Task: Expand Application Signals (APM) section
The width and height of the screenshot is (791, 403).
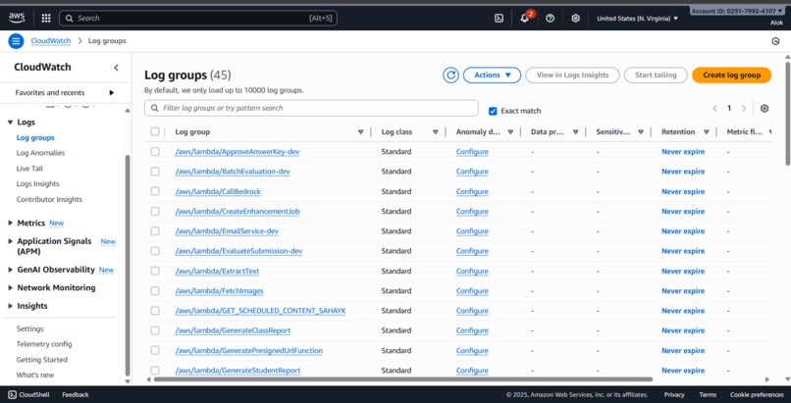Action: (10, 241)
